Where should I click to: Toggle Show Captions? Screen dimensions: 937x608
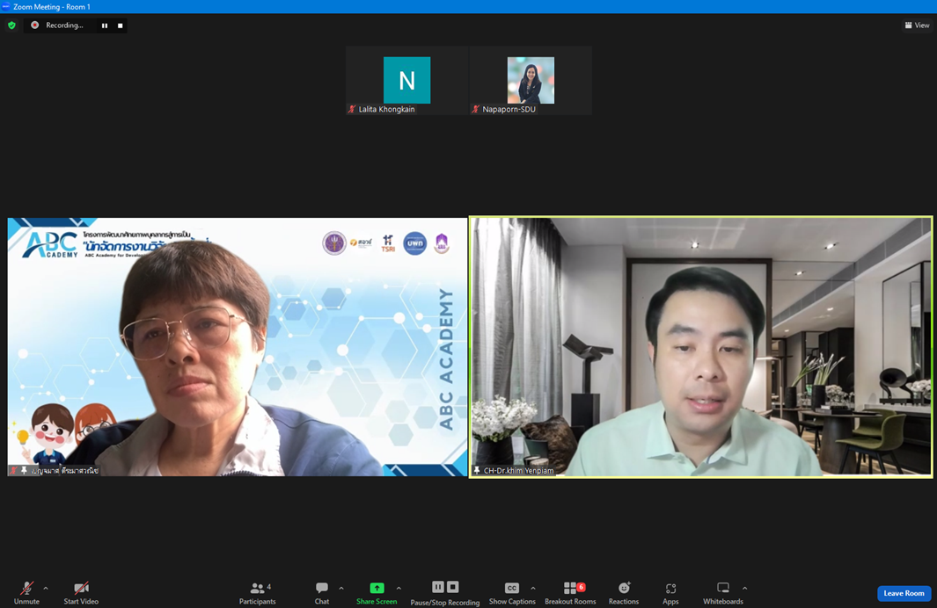click(x=512, y=592)
